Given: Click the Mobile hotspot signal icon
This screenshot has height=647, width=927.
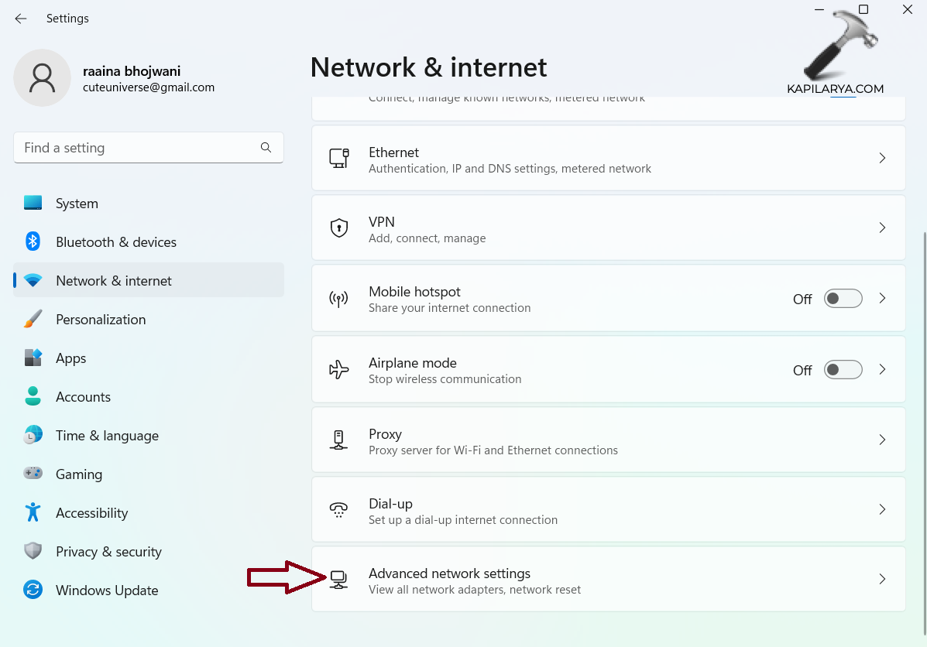Looking at the screenshot, I should tap(338, 299).
